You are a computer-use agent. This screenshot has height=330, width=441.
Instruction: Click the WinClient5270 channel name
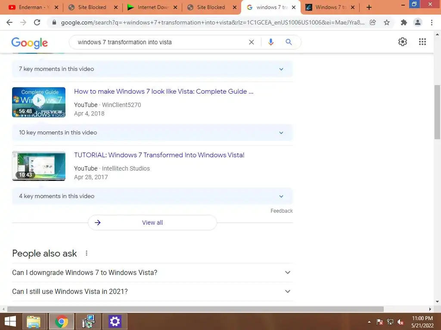(x=121, y=105)
